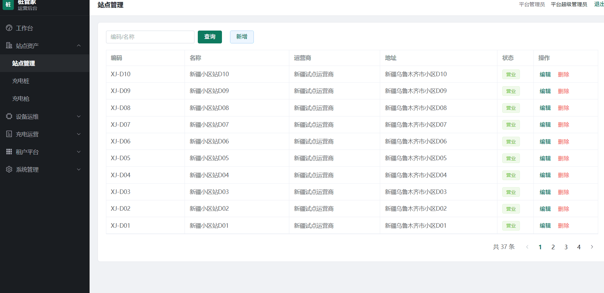Click the 设备运维 chip icon

[x=9, y=116]
